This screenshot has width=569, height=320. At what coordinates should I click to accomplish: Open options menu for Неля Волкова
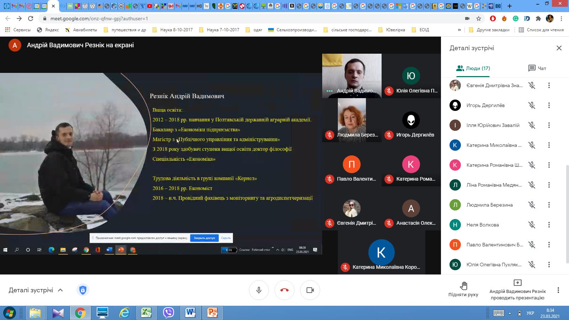click(x=549, y=225)
